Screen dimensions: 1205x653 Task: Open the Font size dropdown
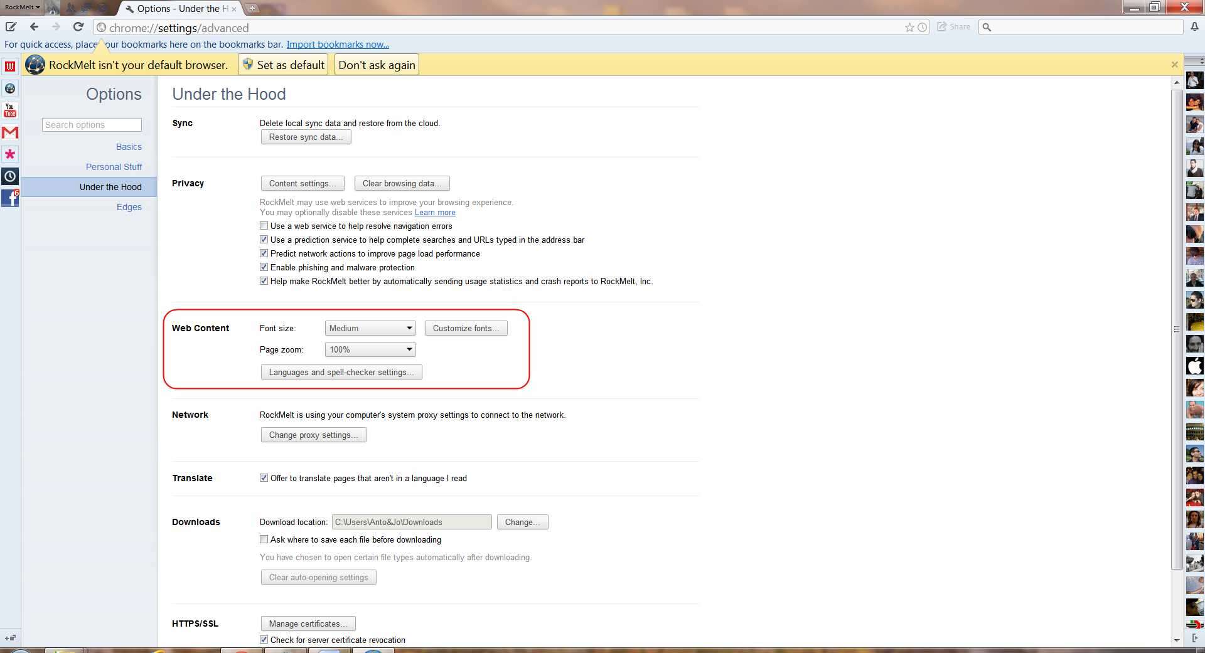click(x=370, y=328)
